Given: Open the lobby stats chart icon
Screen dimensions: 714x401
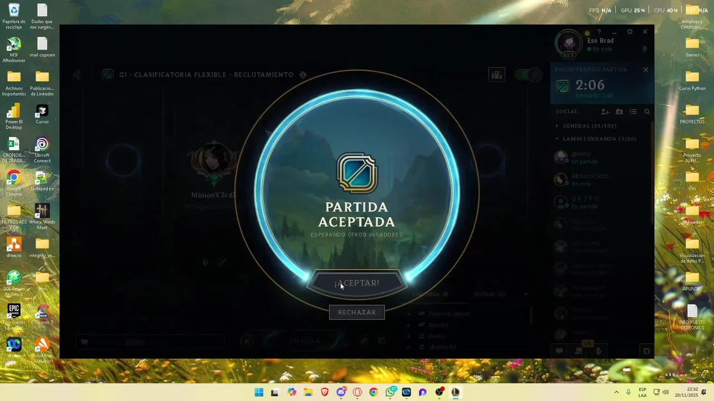Looking at the screenshot, I should 496,75.
